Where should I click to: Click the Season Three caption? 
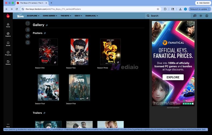[x=102, y=68]
